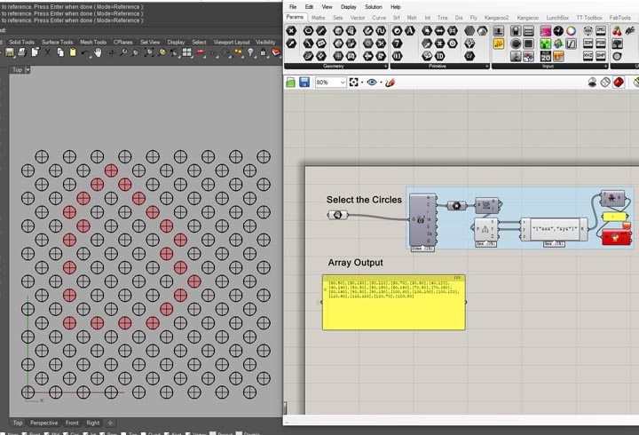Select the Circle parameter hexagon in Geometry panel

tap(308, 30)
